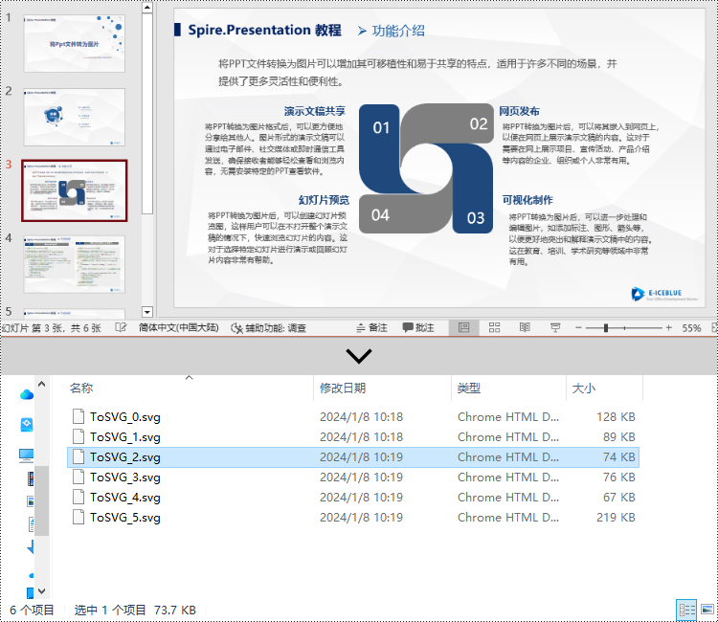Open Pictures icon in Explorer sidebar
The width and height of the screenshot is (718, 622).
[x=31, y=501]
